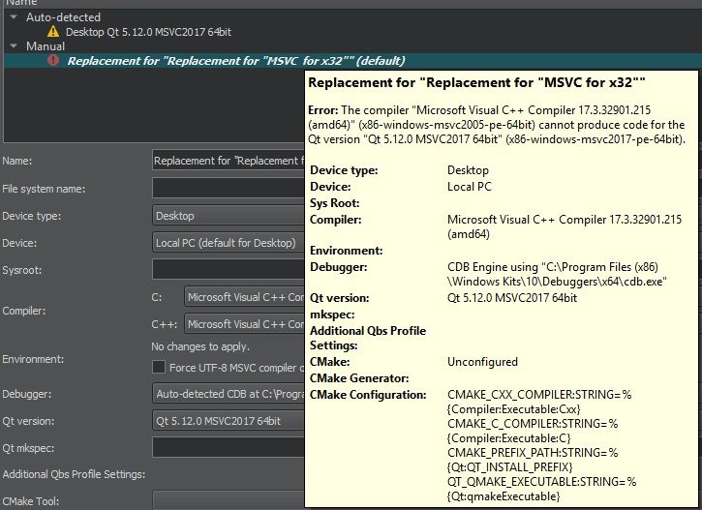Open the Debugger dropdown
Image resolution: width=702 pixels, height=510 pixels.
point(229,394)
